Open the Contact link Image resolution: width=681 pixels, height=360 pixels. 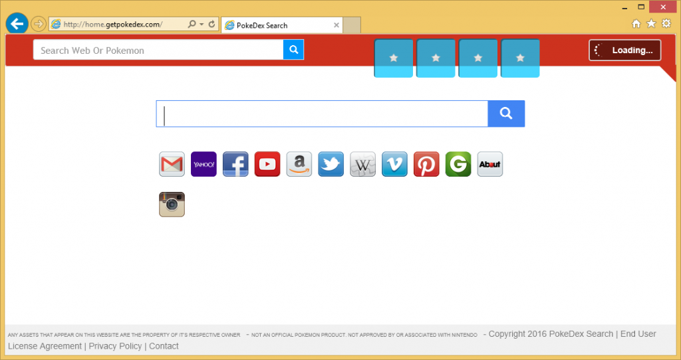[164, 346]
